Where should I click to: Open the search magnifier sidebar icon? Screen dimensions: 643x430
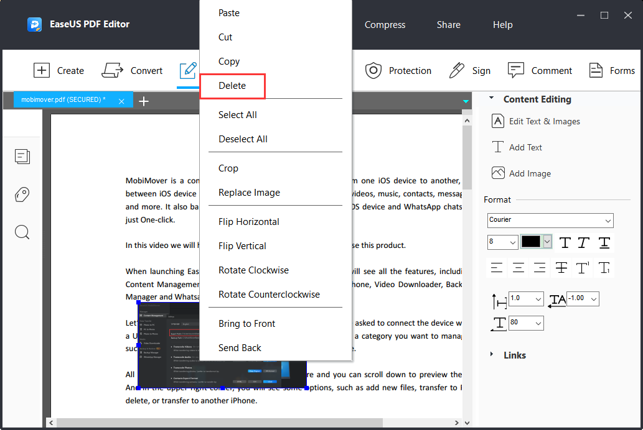click(x=22, y=232)
